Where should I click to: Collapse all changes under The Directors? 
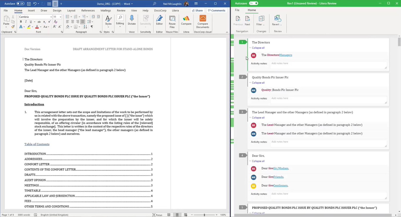[258, 48]
